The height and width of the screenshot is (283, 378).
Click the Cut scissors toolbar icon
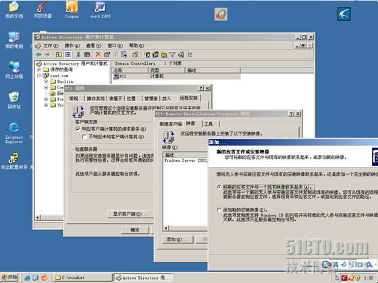click(78, 55)
